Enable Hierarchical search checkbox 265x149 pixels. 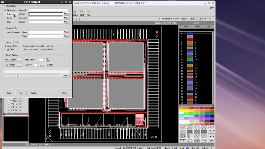(x=21, y=49)
